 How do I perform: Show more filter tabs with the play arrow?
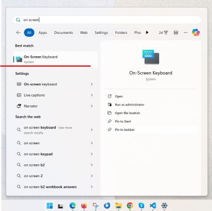pyautogui.click(x=147, y=32)
